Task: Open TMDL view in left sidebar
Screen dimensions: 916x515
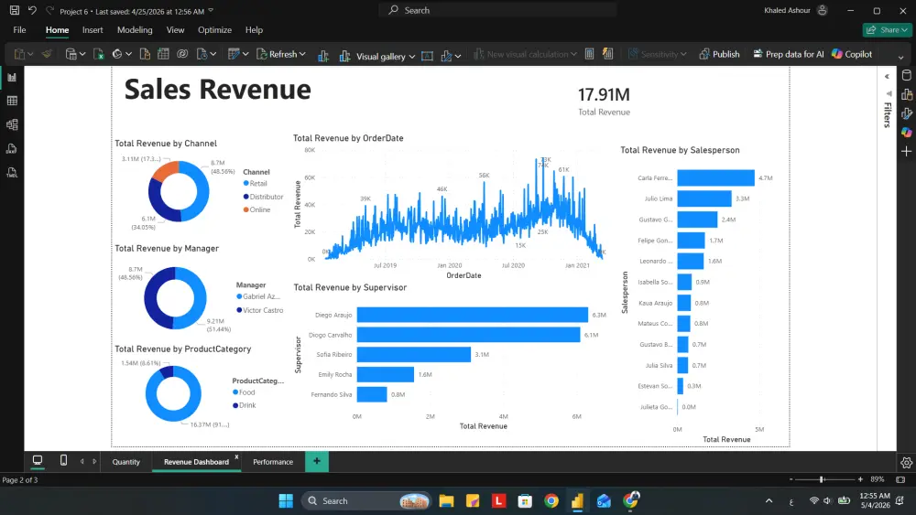Action: pos(12,173)
